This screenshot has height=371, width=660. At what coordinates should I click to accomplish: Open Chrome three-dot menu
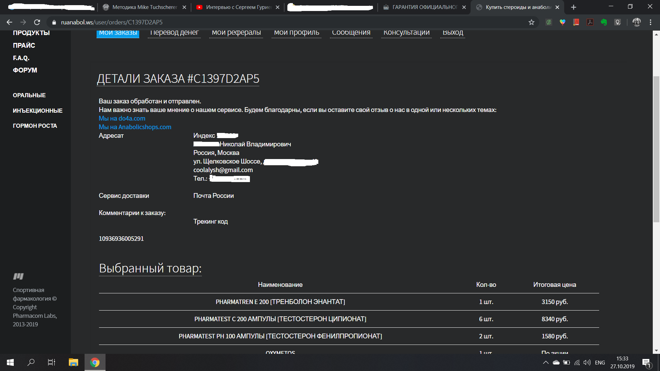point(650,22)
